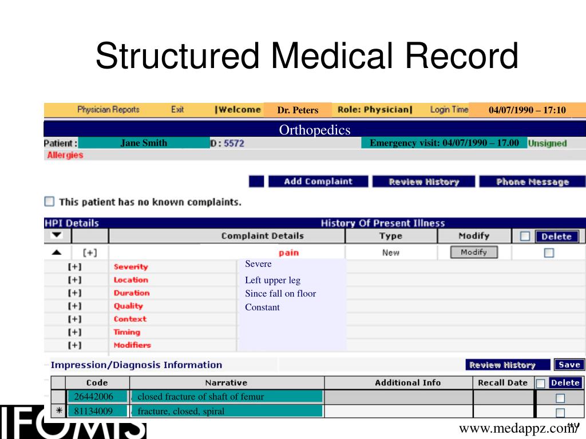
Task: Click the Severity label
Action: click(x=131, y=266)
